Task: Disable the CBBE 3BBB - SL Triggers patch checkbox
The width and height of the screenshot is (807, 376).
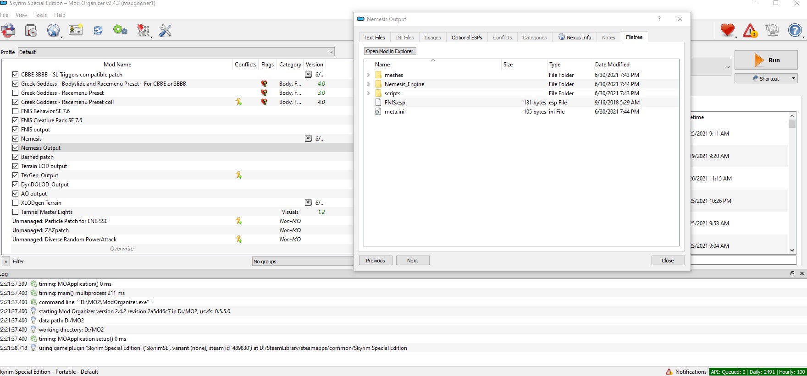Action: tap(16, 75)
